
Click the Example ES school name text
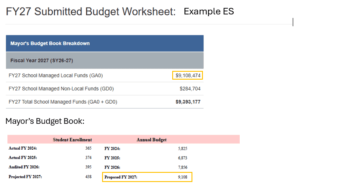tap(209, 12)
